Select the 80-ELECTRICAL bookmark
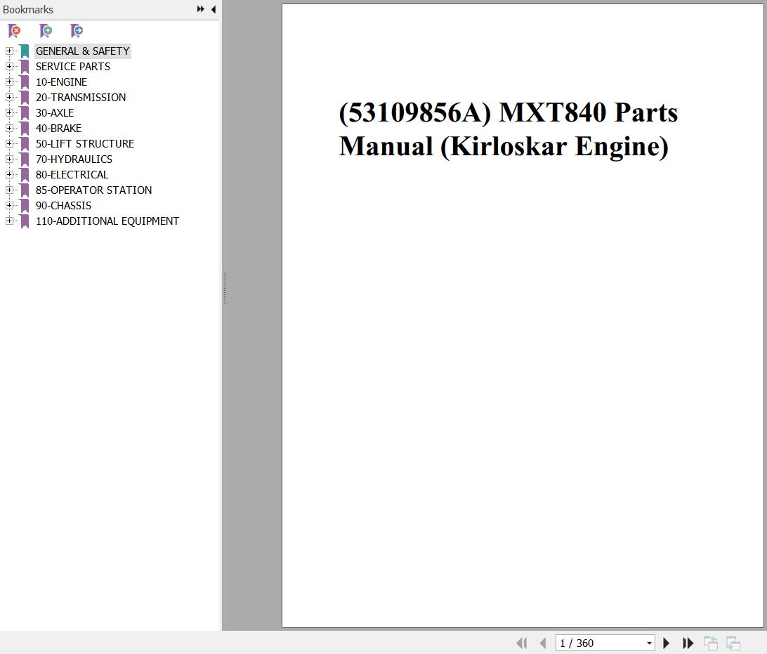The height and width of the screenshot is (654, 767). pyautogui.click(x=72, y=175)
